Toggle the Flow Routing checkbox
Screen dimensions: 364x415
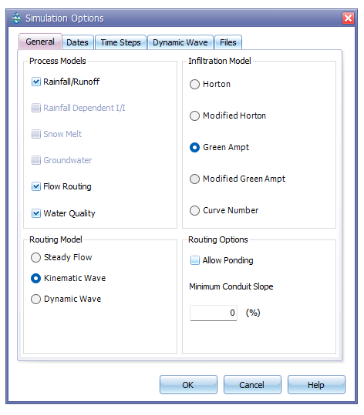(36, 186)
